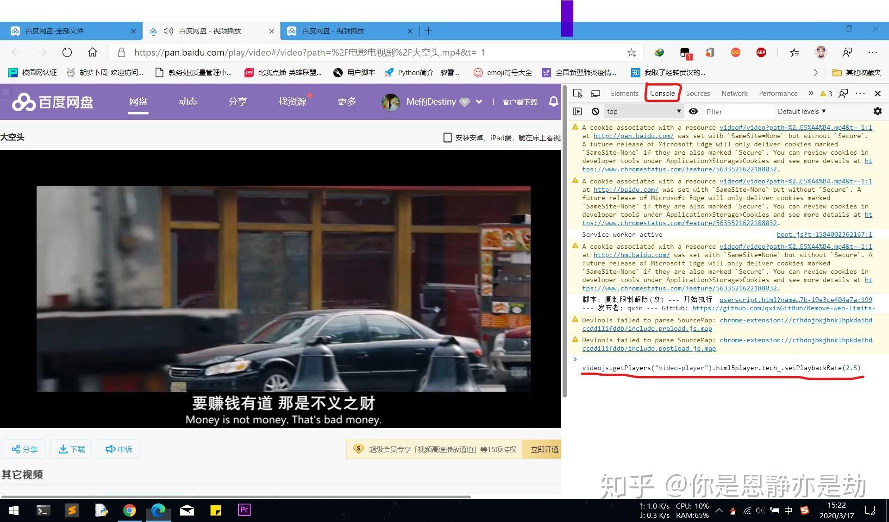Open the 用户脚本 bookmark
Screen dimensions: 889x522
354,73
